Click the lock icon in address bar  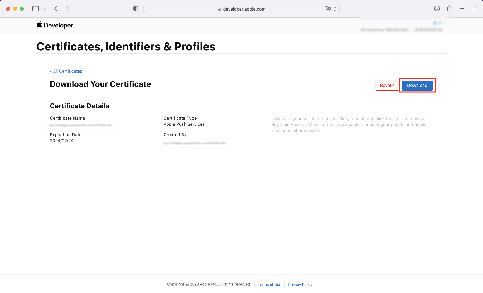pyautogui.click(x=220, y=9)
